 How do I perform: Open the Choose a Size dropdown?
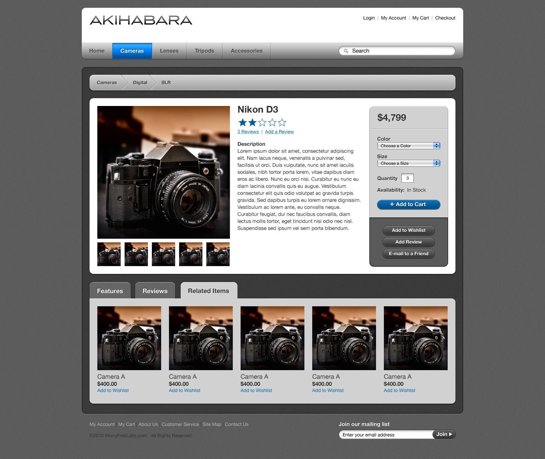coord(409,163)
